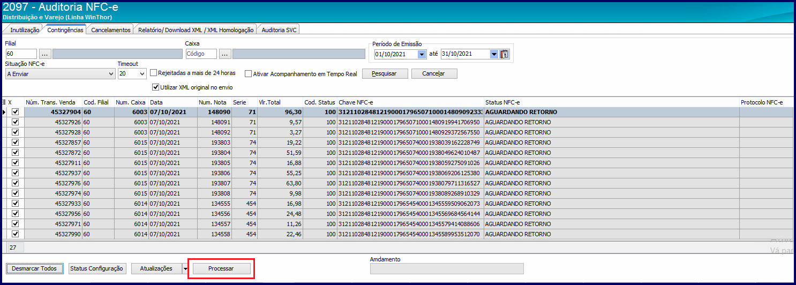Viewport: 796px width, 285px height.
Task: Click the Cancelar button
Action: coord(434,73)
